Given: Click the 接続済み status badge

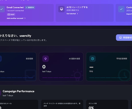Looking at the screenshot, I should (30, 7).
